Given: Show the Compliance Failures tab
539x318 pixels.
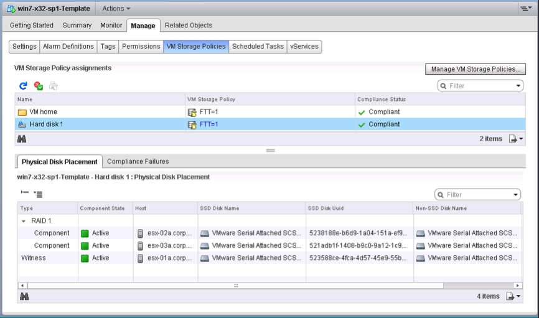Looking at the screenshot, I should 138,162.
